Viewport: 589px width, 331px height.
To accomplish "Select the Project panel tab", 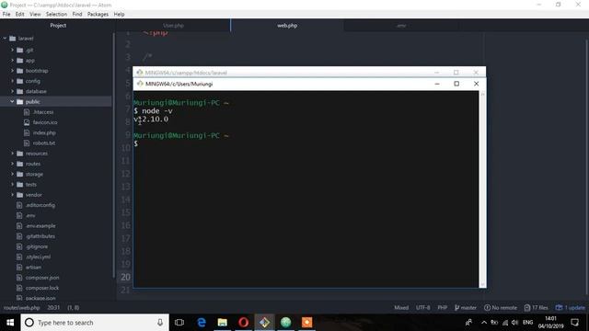I will (58, 26).
